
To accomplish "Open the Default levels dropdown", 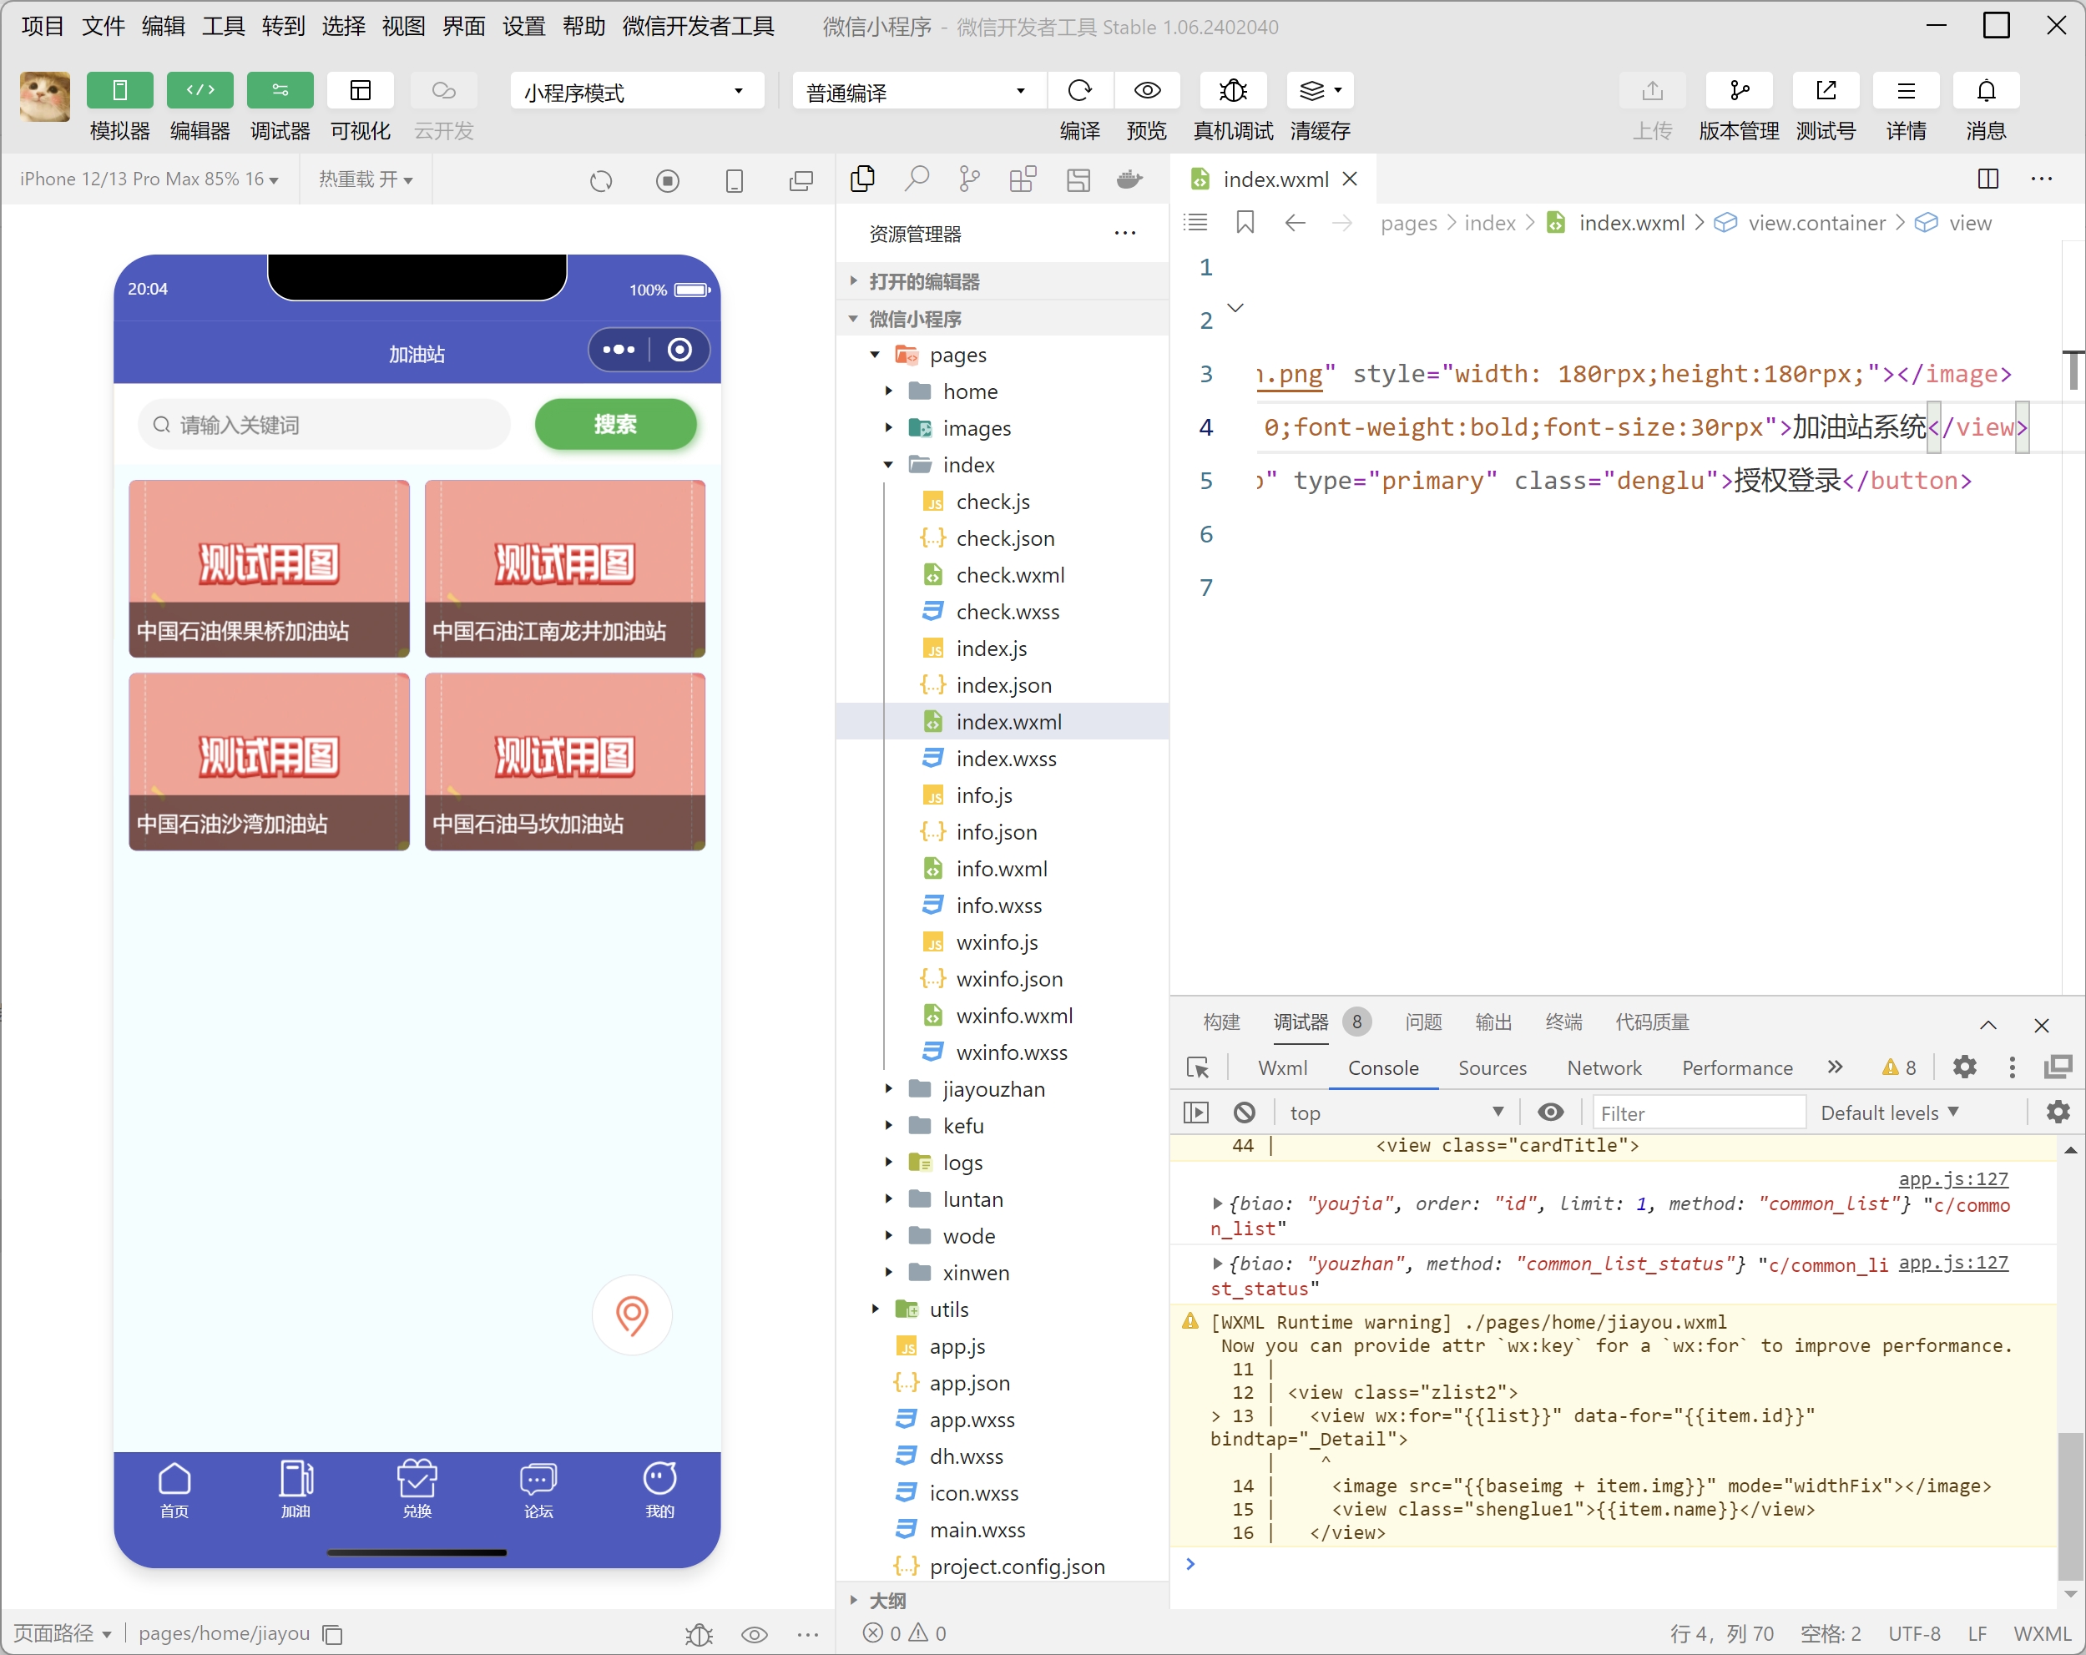I will click(x=1890, y=1113).
